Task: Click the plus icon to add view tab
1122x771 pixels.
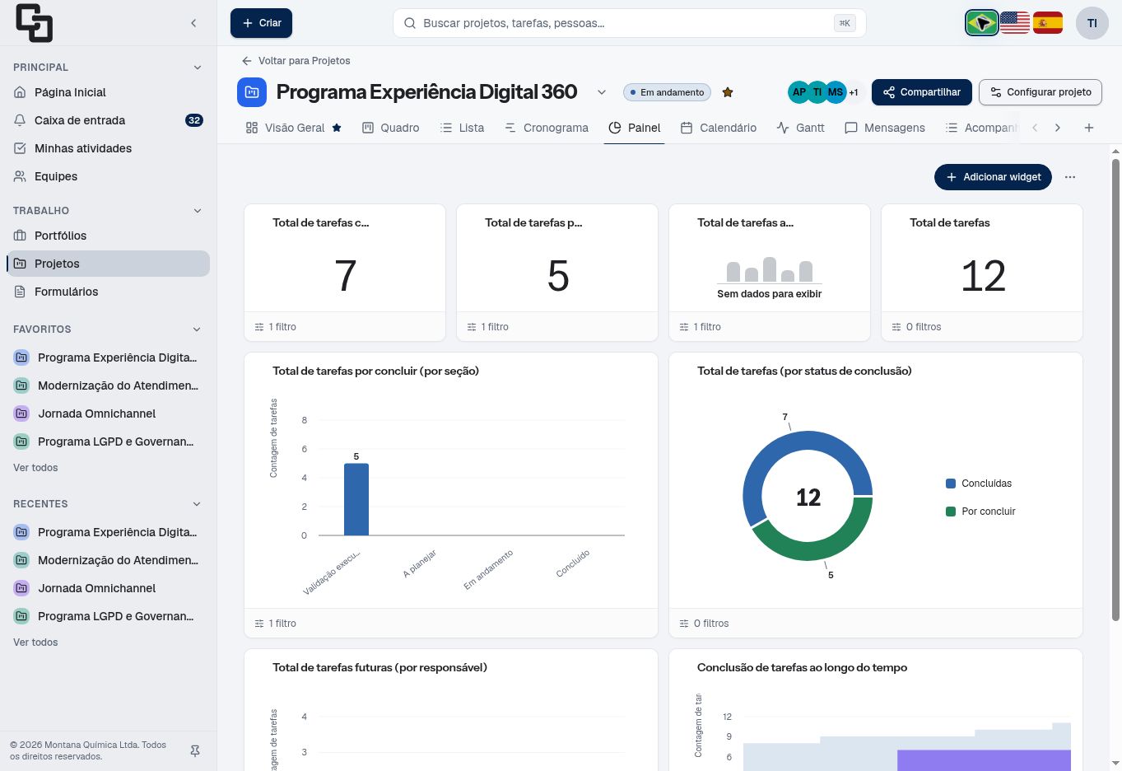Action: coord(1089,128)
